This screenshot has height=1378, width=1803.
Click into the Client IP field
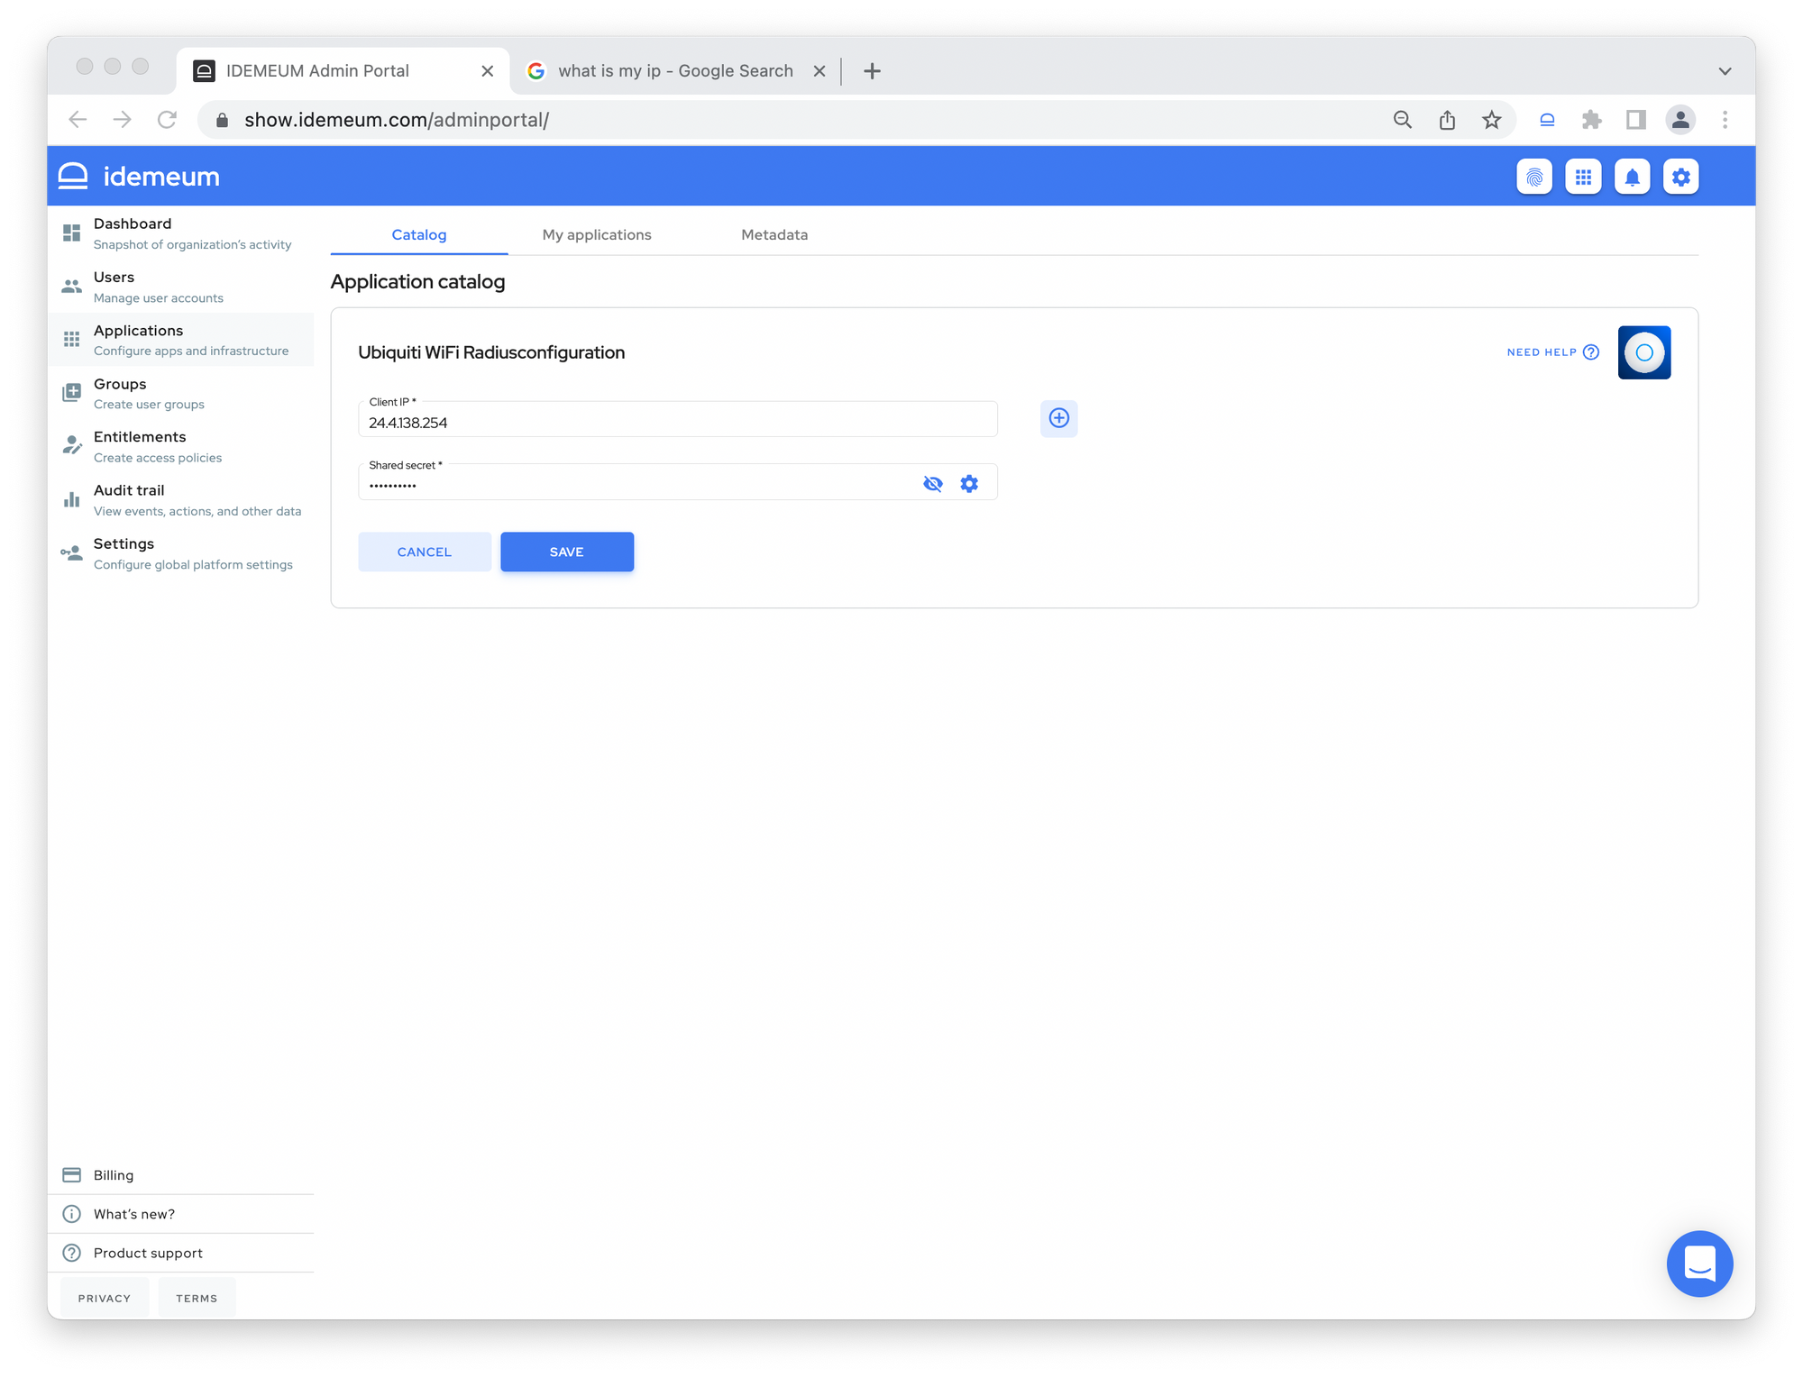[x=678, y=419]
